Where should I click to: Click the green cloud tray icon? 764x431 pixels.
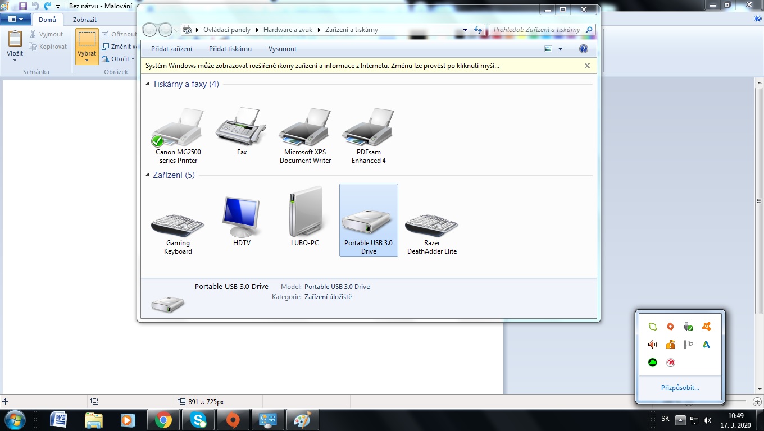point(652,363)
